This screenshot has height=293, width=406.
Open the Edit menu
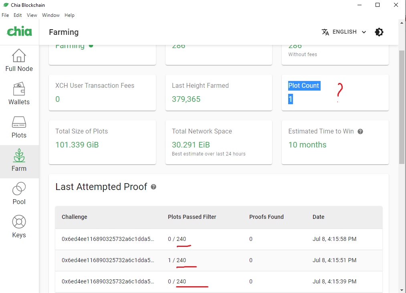pyautogui.click(x=18, y=15)
